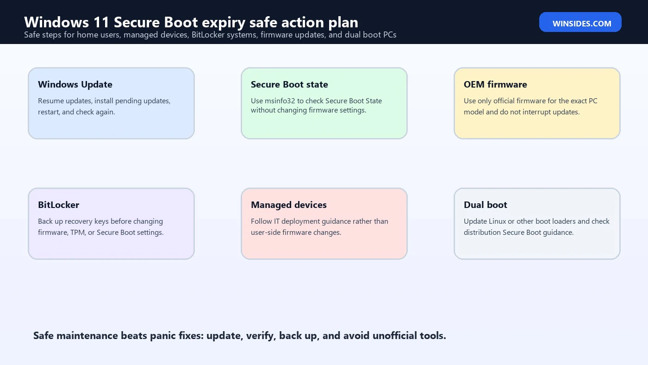Image resolution: width=648 pixels, height=365 pixels.
Task: Click the main title 'Windows 11 Secure Boot expiry safe action plan'
Action: (191, 22)
